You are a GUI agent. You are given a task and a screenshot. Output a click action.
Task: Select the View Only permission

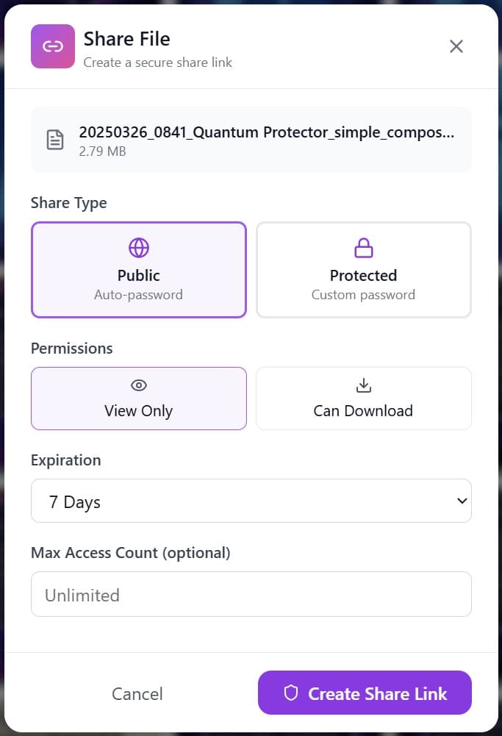click(138, 399)
